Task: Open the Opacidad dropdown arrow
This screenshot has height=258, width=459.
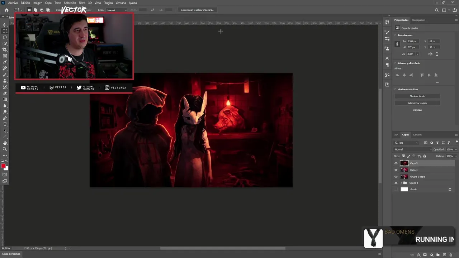Action: [456, 149]
